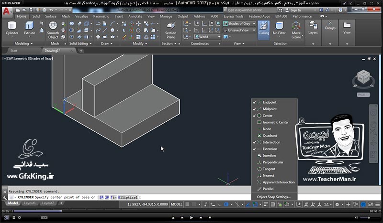
Task: Expand the Modeling panel
Action: [23, 43]
